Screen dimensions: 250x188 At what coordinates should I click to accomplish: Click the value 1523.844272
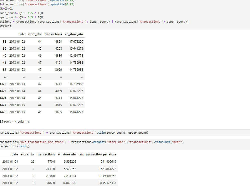click(x=107, y=169)
